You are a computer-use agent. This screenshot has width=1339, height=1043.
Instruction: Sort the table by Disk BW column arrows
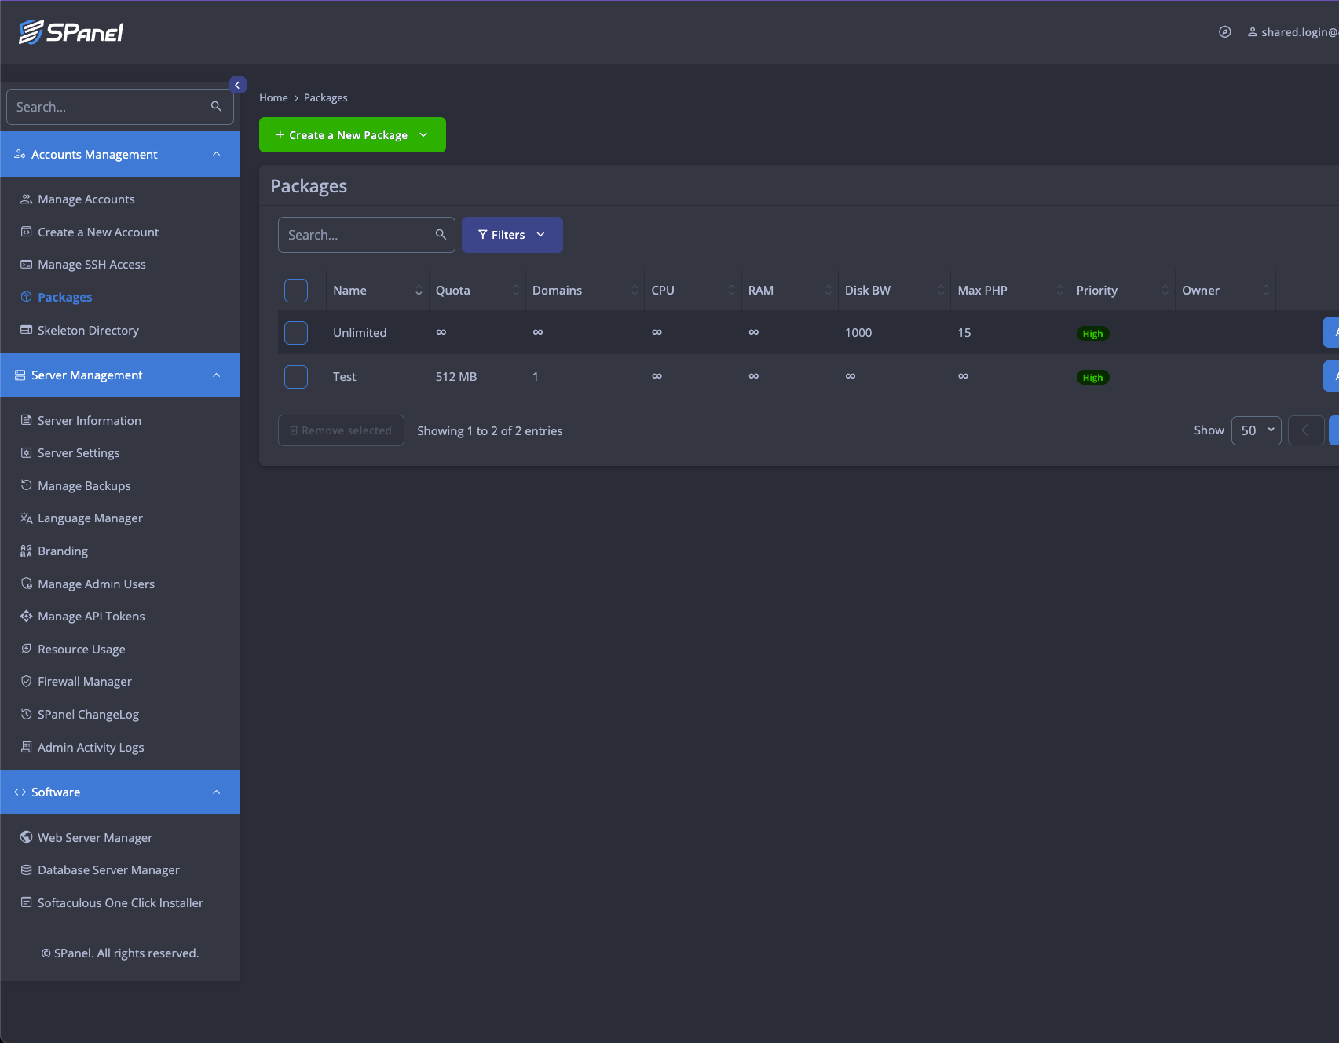click(941, 291)
